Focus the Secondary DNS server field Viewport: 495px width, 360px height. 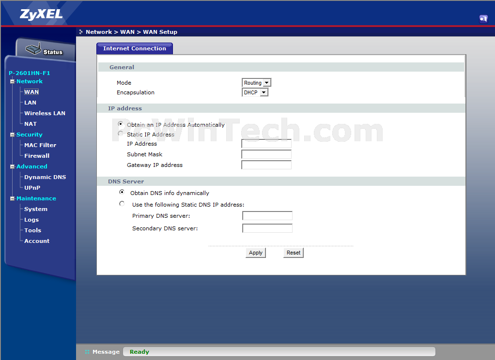tap(267, 228)
